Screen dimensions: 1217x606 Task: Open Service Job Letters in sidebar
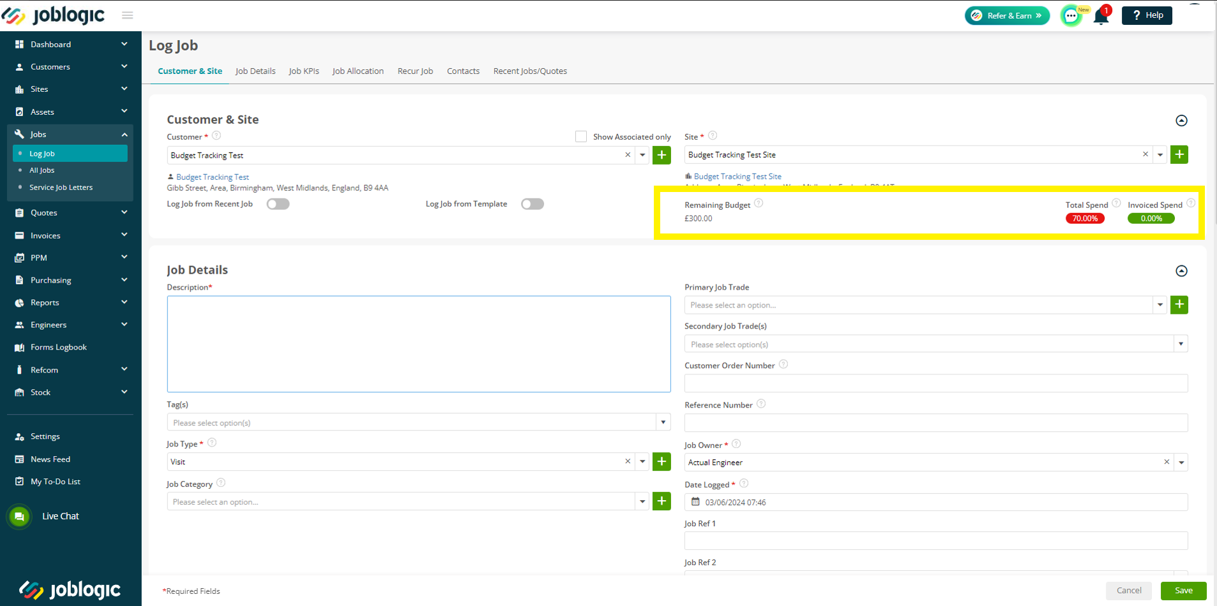61,188
